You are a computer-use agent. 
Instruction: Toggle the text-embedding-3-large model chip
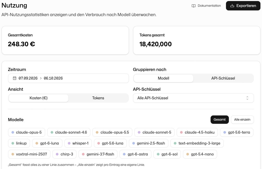click(x=197, y=143)
